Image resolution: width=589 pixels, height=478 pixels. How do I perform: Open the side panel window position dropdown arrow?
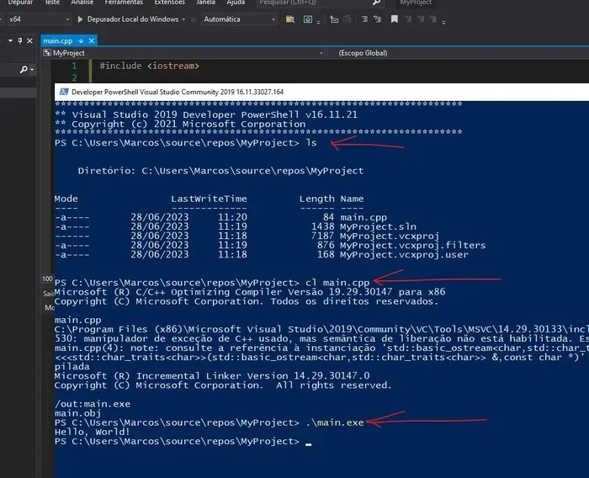point(10,40)
